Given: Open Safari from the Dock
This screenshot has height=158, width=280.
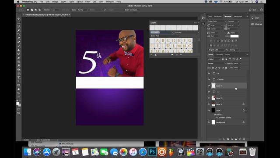Looking at the screenshot, I should click(143, 152).
